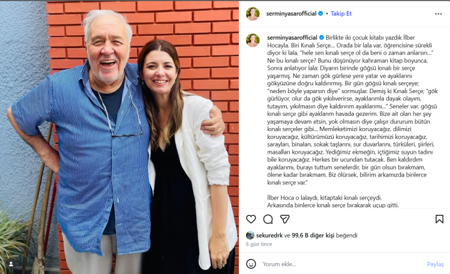Open serminyasarofficial profile from header username
This screenshot has width=450, height=274.
coord(291,13)
